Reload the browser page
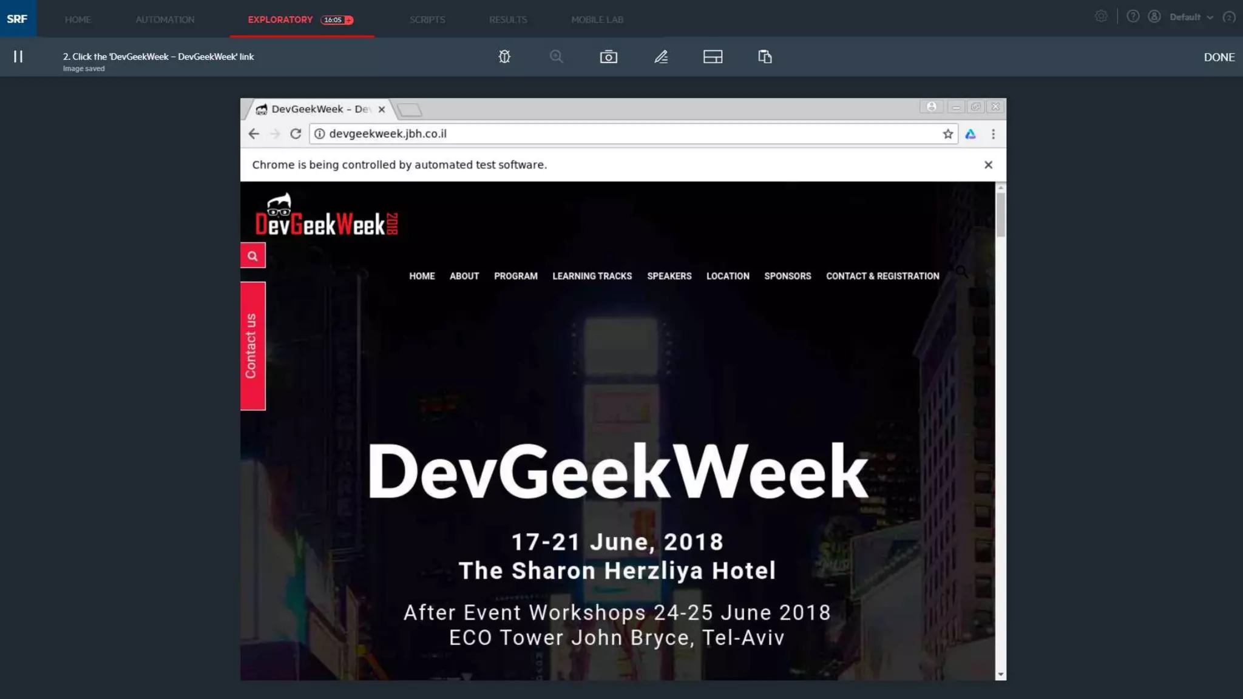Viewport: 1243px width, 699px height. (x=296, y=133)
